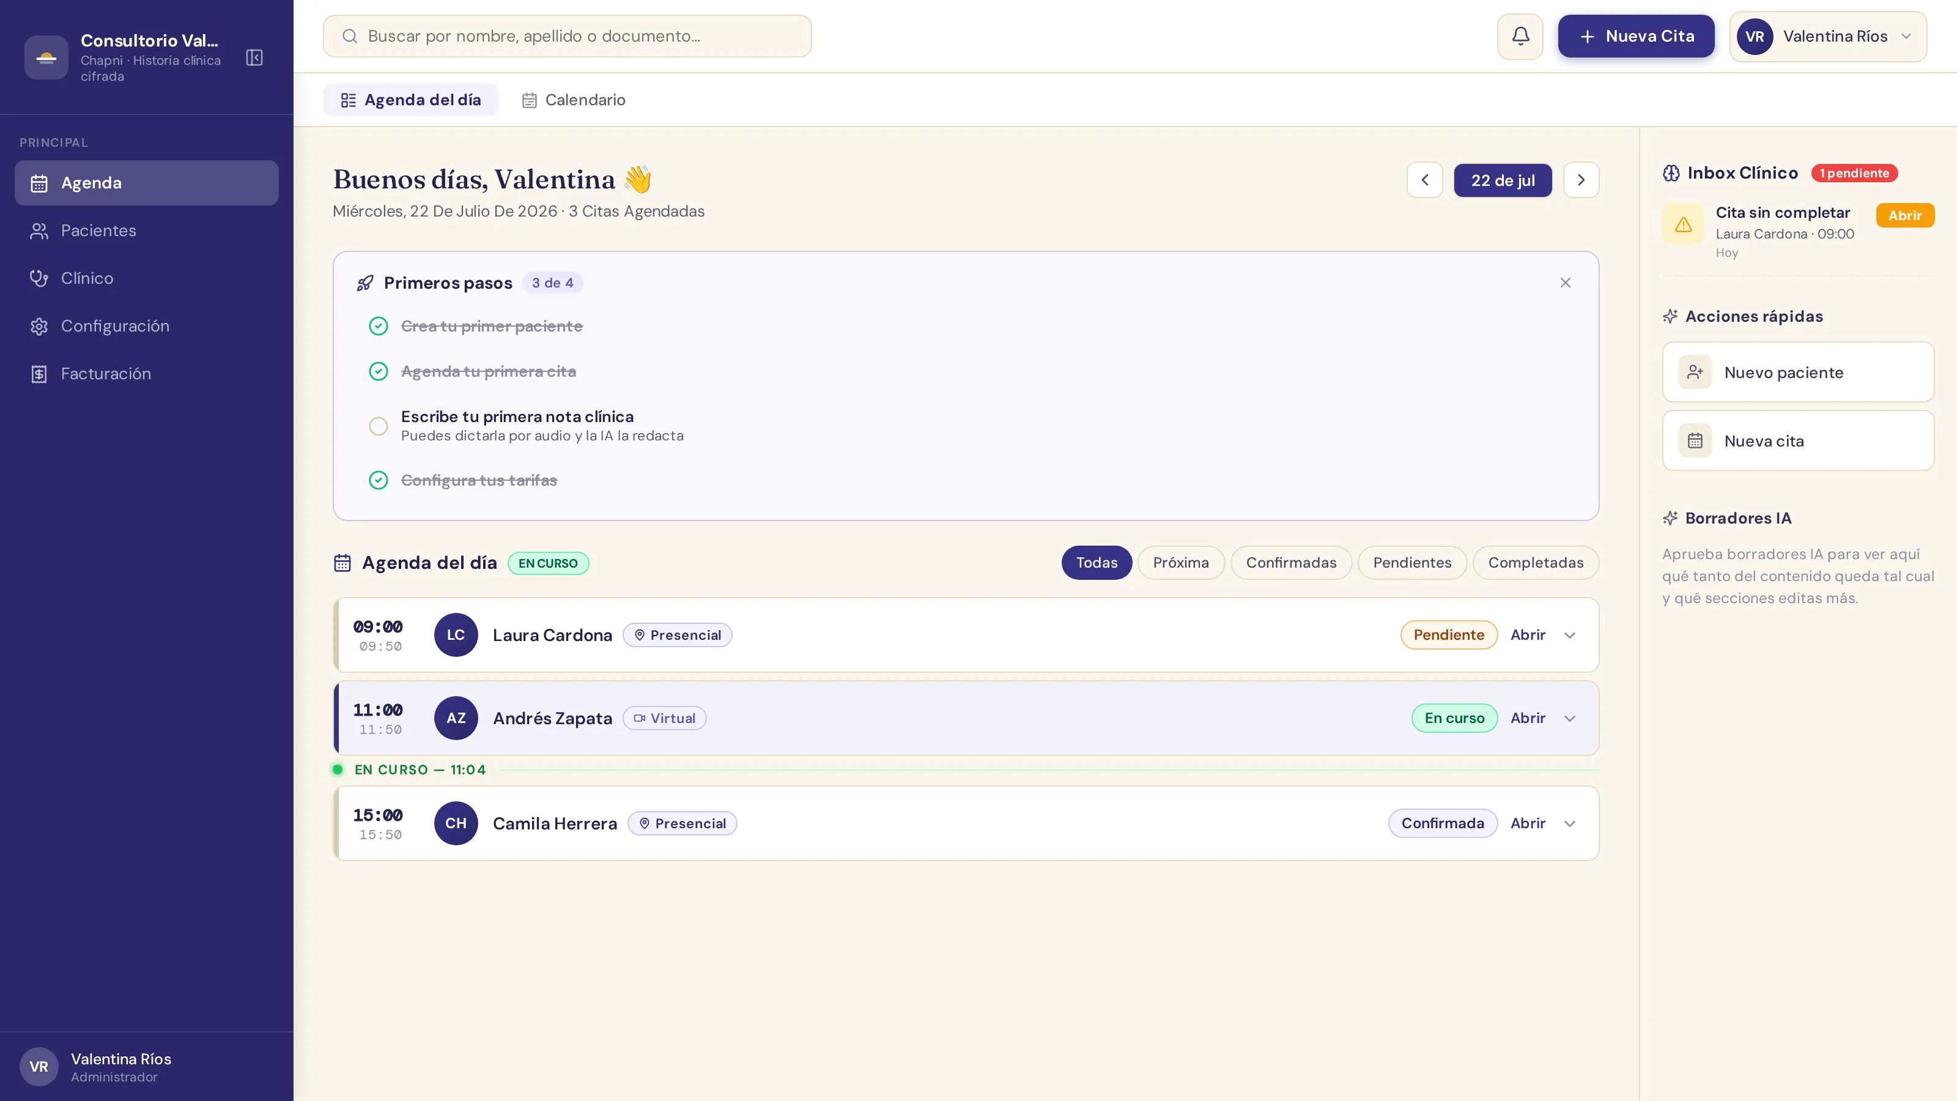Open notifications bell

pyautogui.click(x=1520, y=37)
